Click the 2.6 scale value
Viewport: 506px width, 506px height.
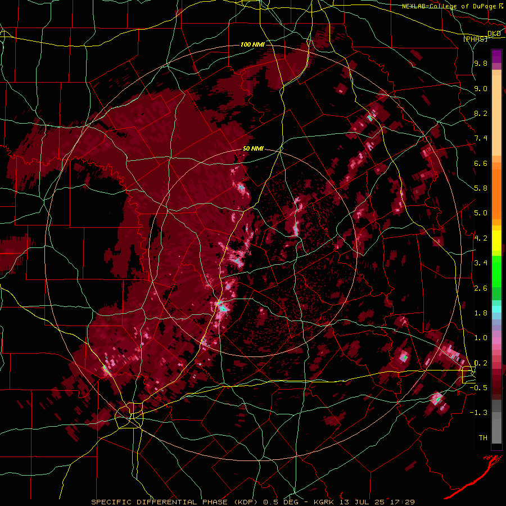pyautogui.click(x=481, y=288)
